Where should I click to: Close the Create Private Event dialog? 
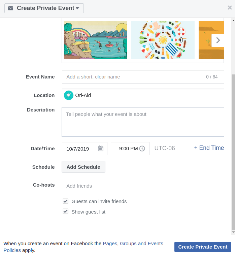point(230,8)
